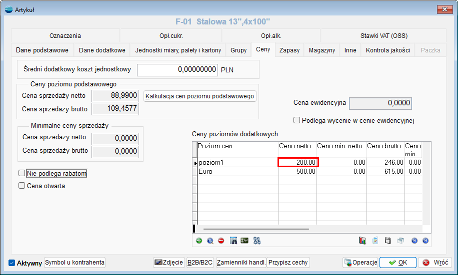Click the floppy disk save icon
The height and width of the screenshot is (275, 458).
(387, 241)
